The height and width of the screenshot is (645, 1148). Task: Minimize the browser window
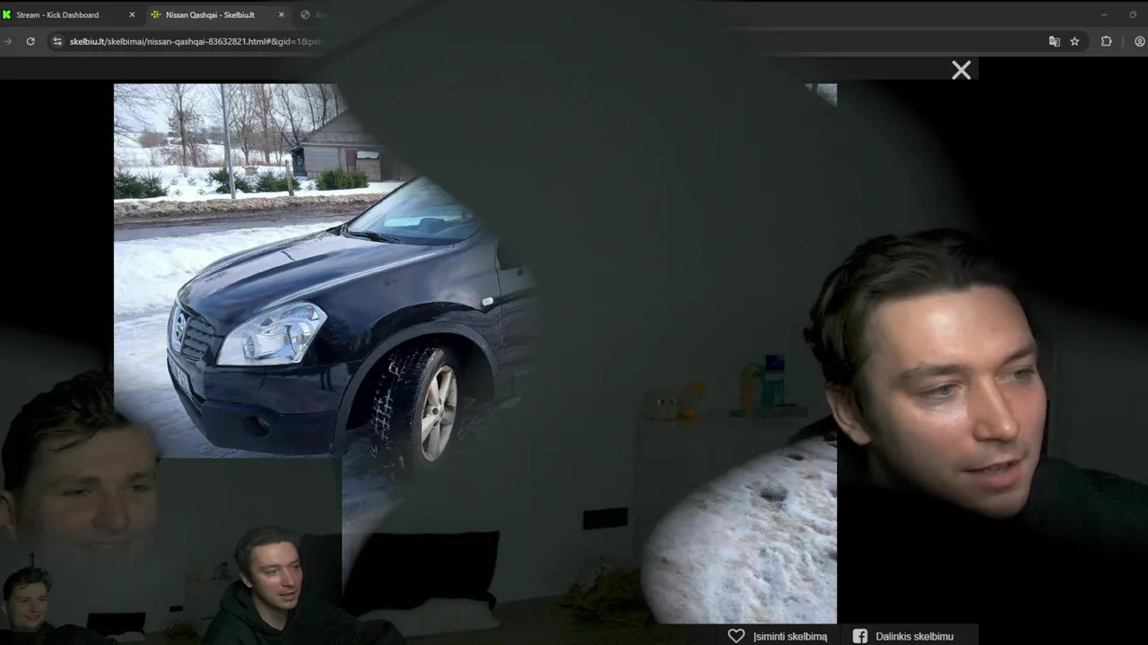[x=1104, y=14]
